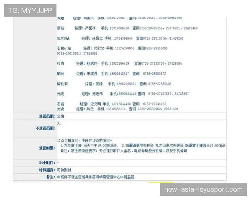Screen dimensions: 251x200
Task: Select the station name 留仙洞
Action: (62, 84)
